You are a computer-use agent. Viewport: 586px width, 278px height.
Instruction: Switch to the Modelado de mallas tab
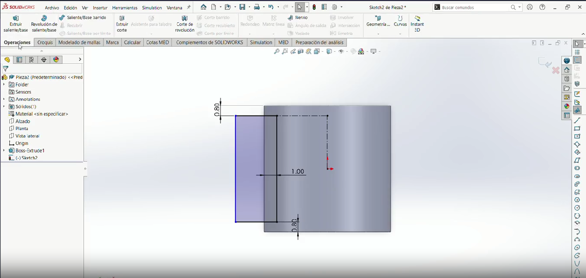(79, 42)
